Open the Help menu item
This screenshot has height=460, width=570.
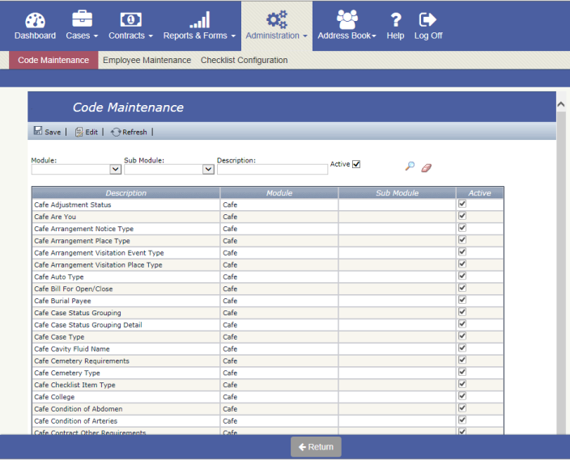(x=395, y=36)
